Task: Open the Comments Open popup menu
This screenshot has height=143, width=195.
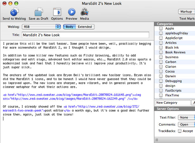Action: (186, 125)
